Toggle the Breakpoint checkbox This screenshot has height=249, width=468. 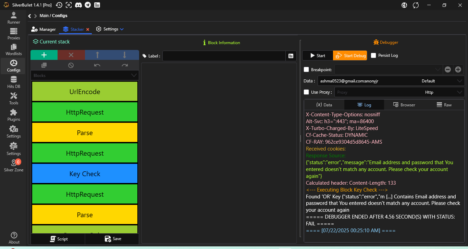tap(306, 69)
